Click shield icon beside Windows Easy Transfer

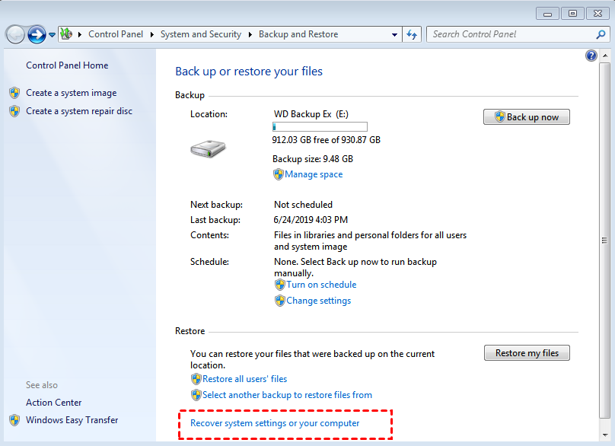(x=15, y=420)
